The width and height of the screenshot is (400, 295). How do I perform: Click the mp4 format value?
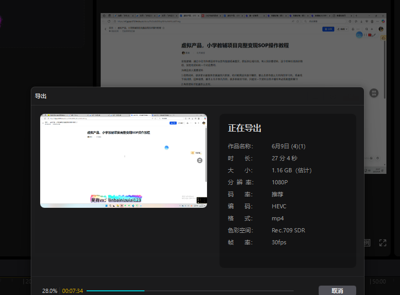pos(277,218)
